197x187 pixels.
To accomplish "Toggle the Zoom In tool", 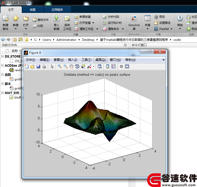I will pyautogui.click(x=60, y=66).
